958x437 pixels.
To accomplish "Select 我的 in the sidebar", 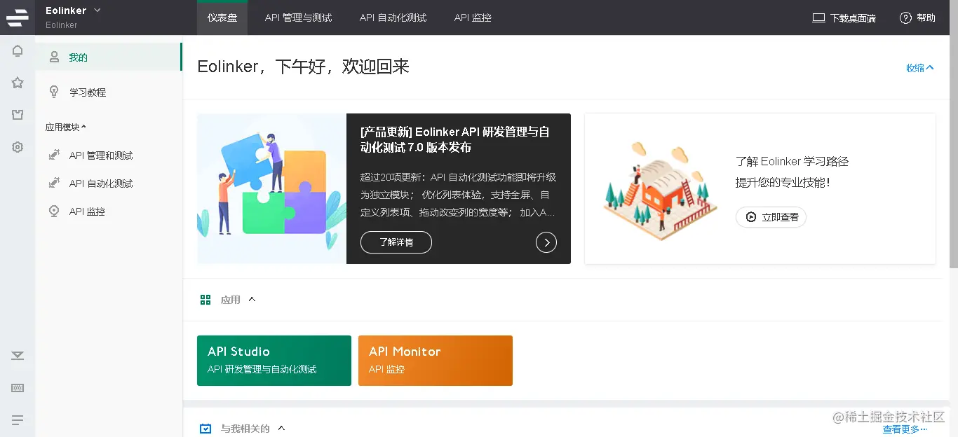I will pos(109,57).
